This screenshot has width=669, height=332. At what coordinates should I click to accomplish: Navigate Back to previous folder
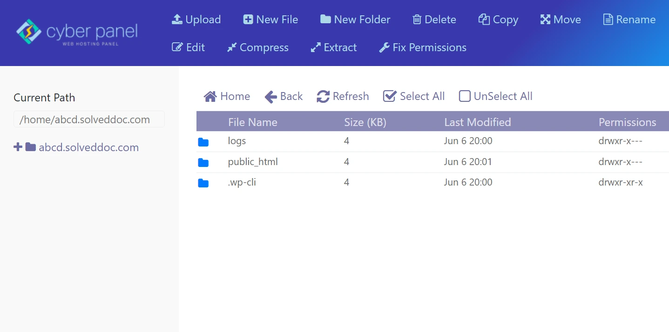pyautogui.click(x=284, y=96)
